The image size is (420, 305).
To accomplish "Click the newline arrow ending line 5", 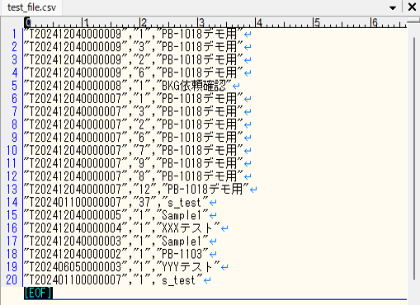I will click(x=236, y=87).
